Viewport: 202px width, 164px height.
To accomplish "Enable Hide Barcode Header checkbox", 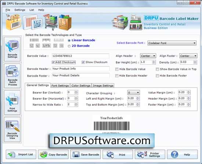I will coord(117,76).
